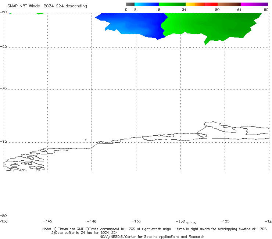The width and height of the screenshot is (272, 239).
Task: Click the small green patch near -146 longitude
Action: (40, 14)
